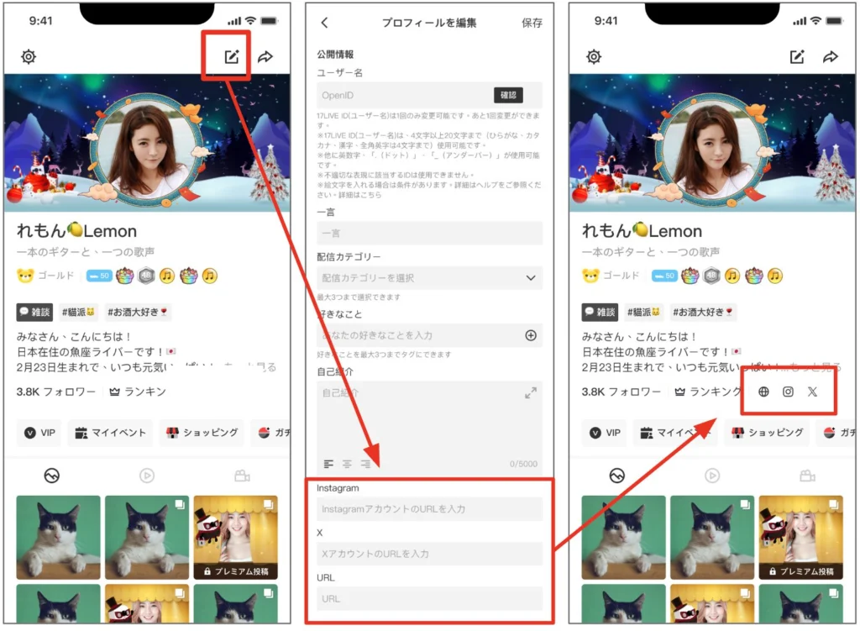Open settings gear in right phone

(x=594, y=56)
